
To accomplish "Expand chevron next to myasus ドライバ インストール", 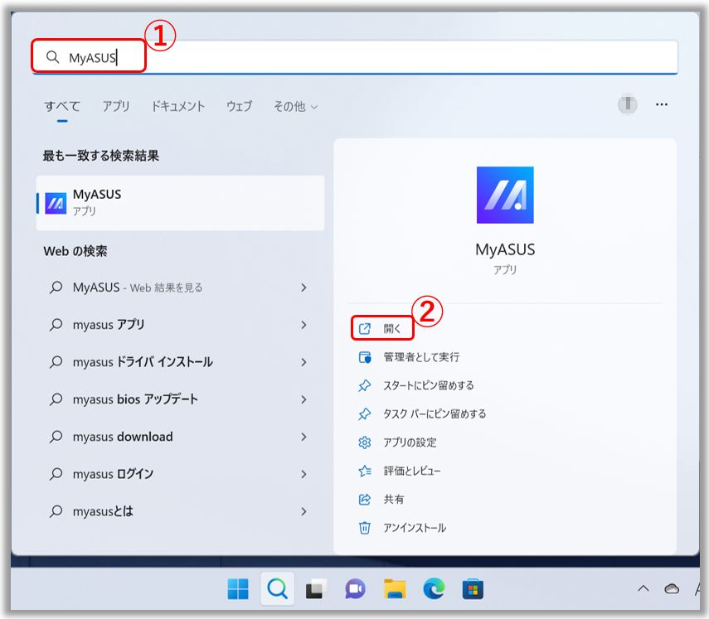I will click(304, 362).
